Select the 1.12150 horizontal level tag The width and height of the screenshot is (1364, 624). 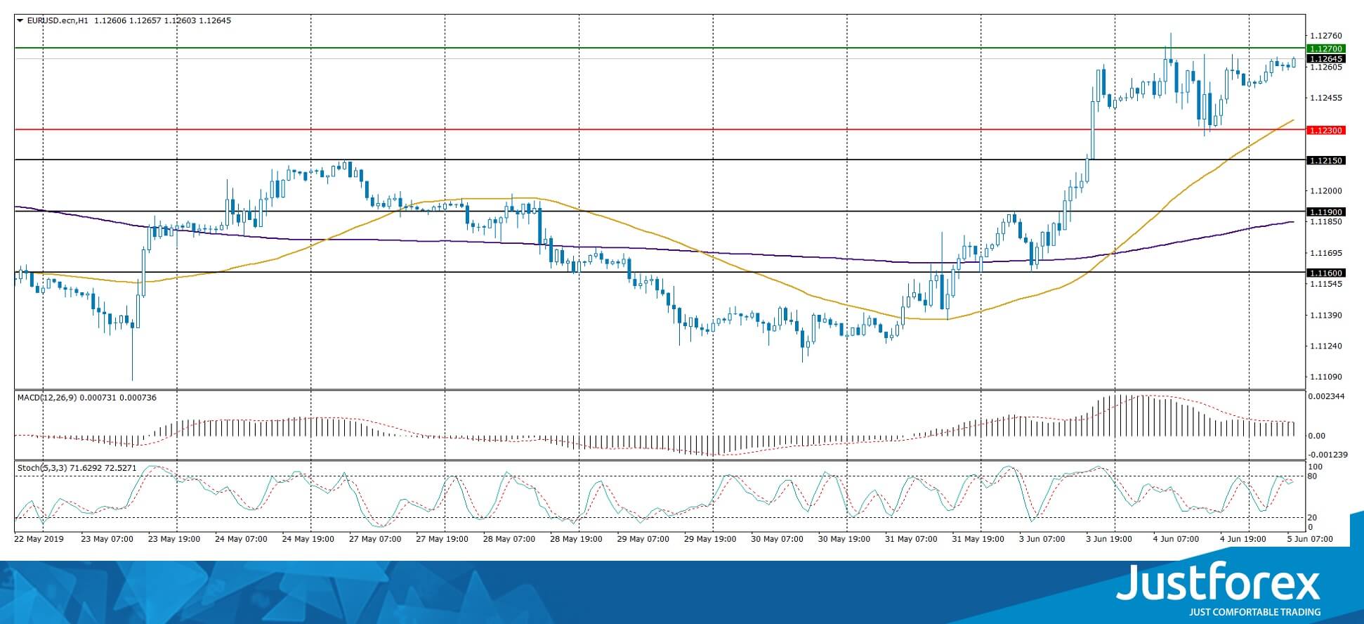point(1325,160)
